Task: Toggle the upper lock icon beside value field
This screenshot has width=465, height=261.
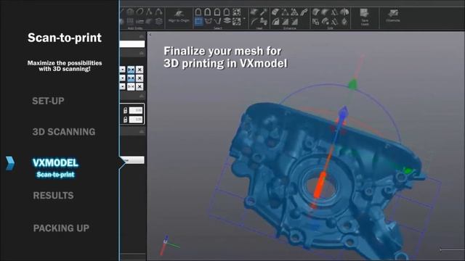Action: coord(125,110)
